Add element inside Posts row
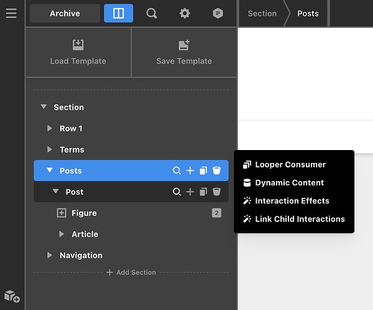The width and height of the screenshot is (373, 310). pos(190,170)
